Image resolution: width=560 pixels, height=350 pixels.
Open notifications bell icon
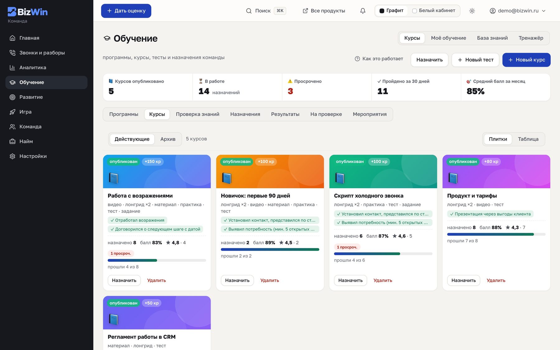pyautogui.click(x=363, y=11)
